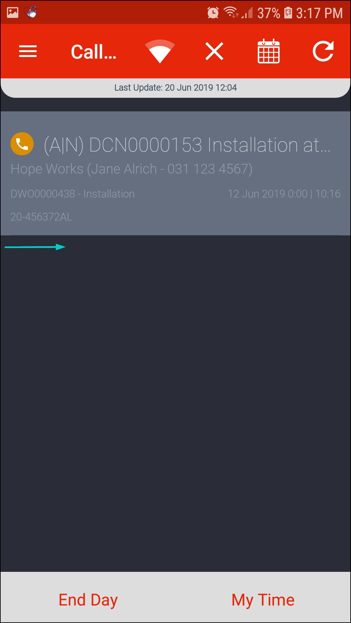Tap the Last Update timestamp bar
The image size is (351, 623).
pyautogui.click(x=175, y=88)
